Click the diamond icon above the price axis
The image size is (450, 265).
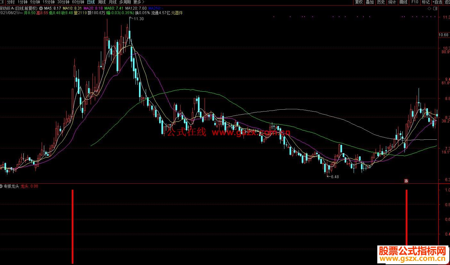click(430, 9)
